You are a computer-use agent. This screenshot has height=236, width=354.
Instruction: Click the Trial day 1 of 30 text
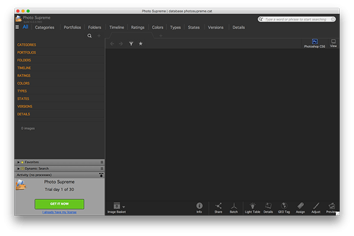coord(60,189)
